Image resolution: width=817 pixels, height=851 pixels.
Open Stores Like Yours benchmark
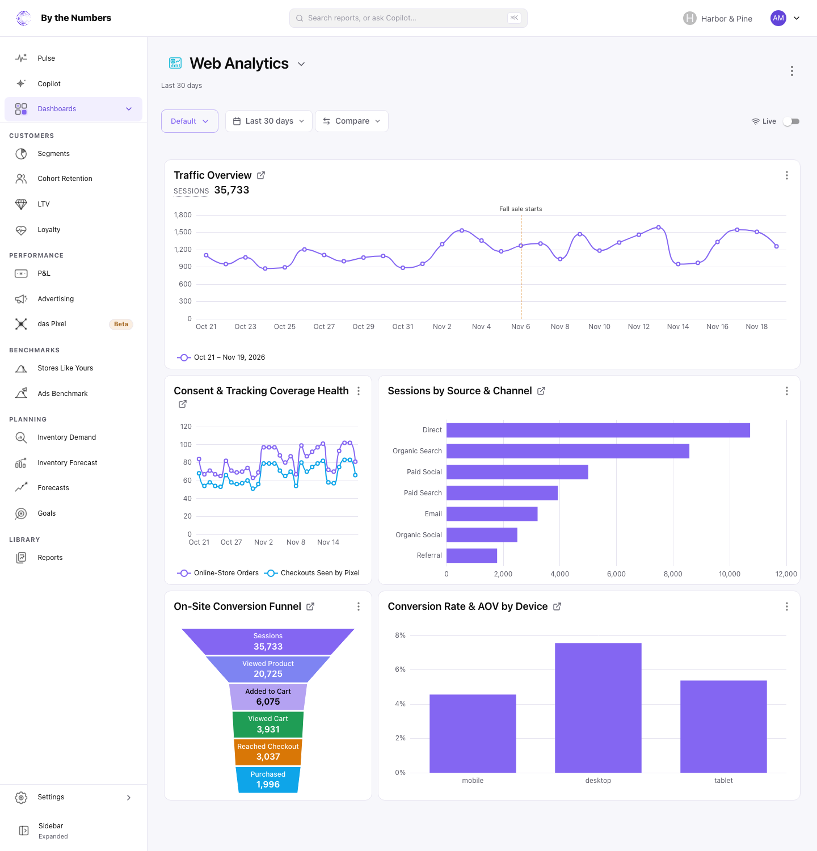click(74, 368)
